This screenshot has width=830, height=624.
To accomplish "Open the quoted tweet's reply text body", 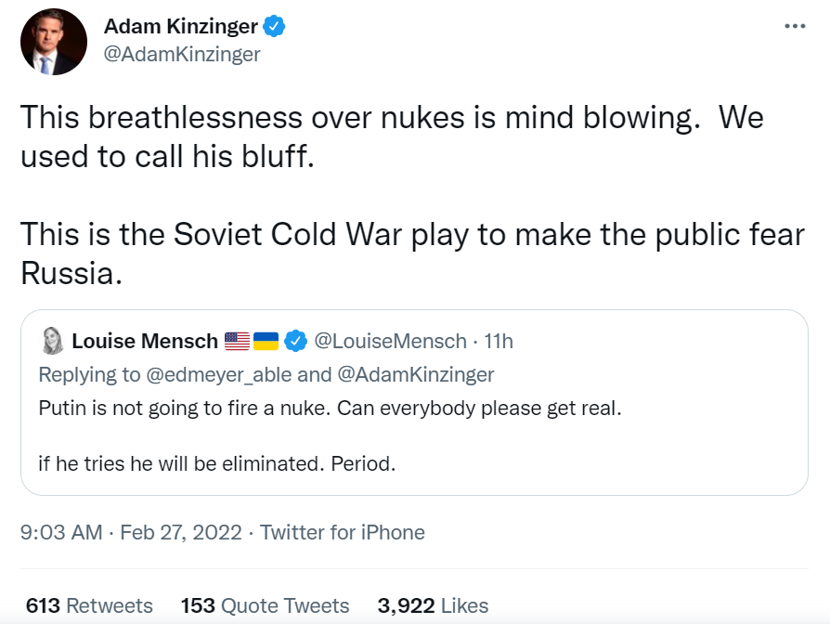I will [x=329, y=408].
